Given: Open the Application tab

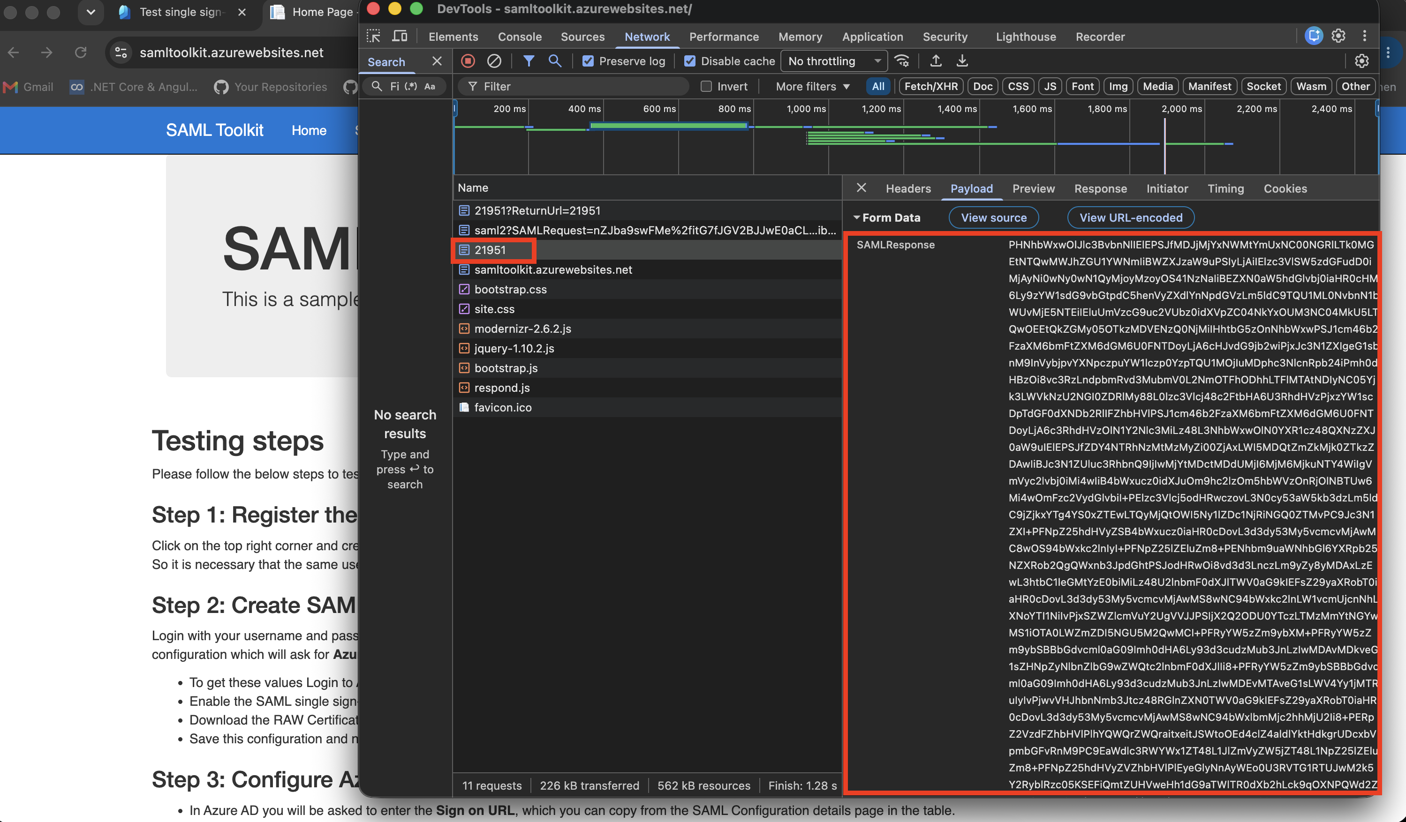Looking at the screenshot, I should 872,37.
